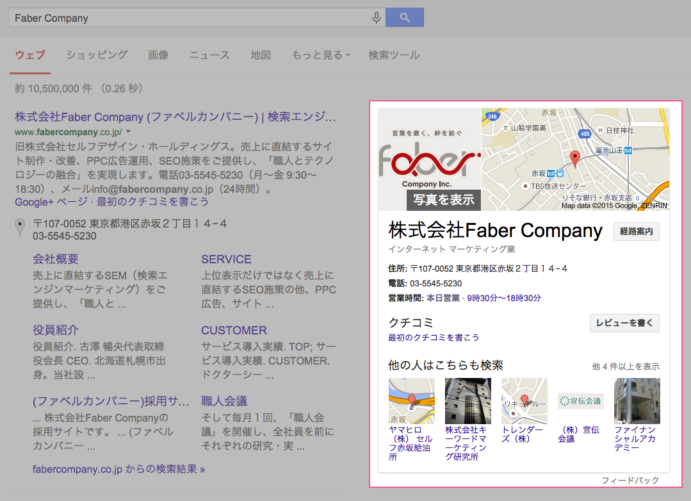Click the フィードバック link
This screenshot has height=501, width=691.
pyautogui.click(x=630, y=480)
